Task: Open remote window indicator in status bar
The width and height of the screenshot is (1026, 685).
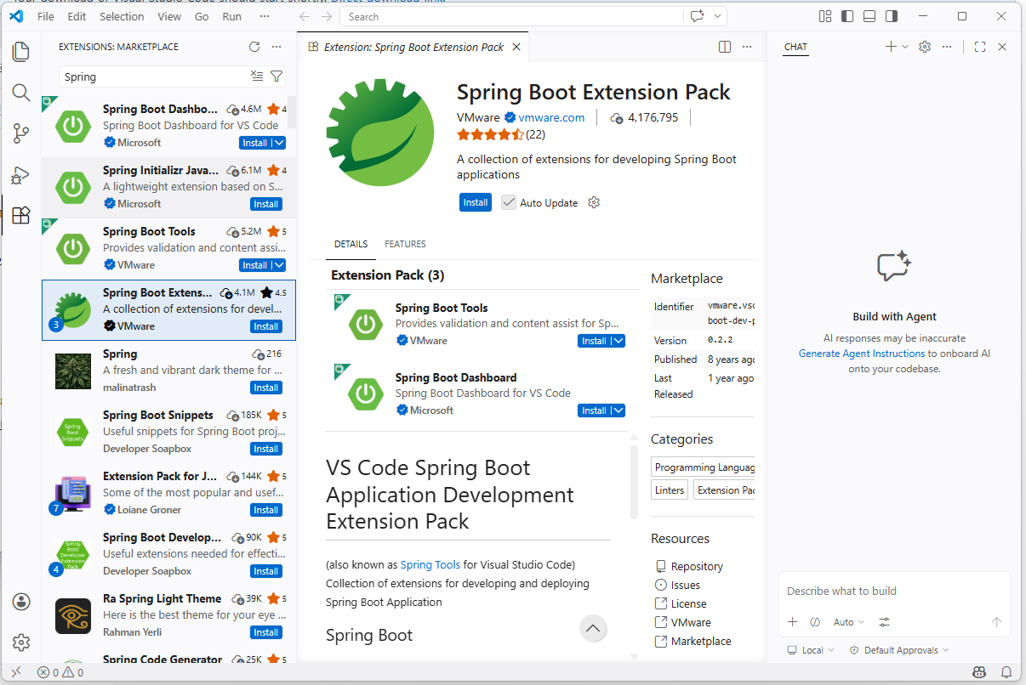Action: (15, 672)
